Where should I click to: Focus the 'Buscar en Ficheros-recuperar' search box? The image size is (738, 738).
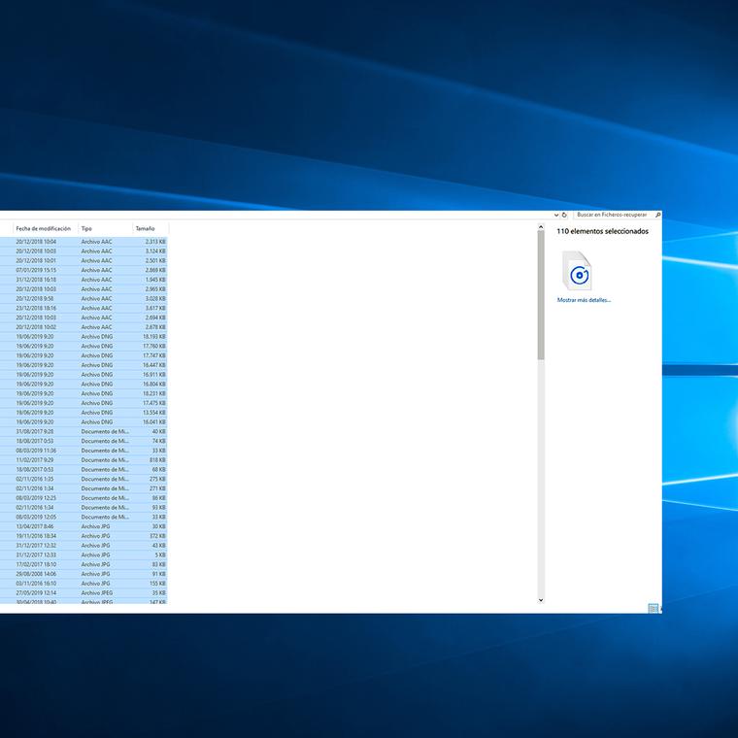(612, 215)
